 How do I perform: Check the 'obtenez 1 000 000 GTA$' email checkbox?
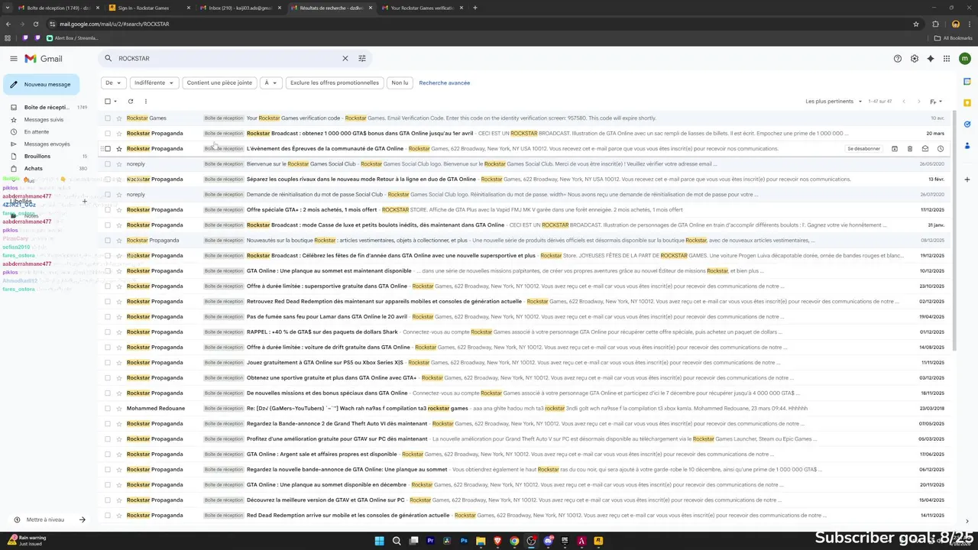click(x=108, y=134)
